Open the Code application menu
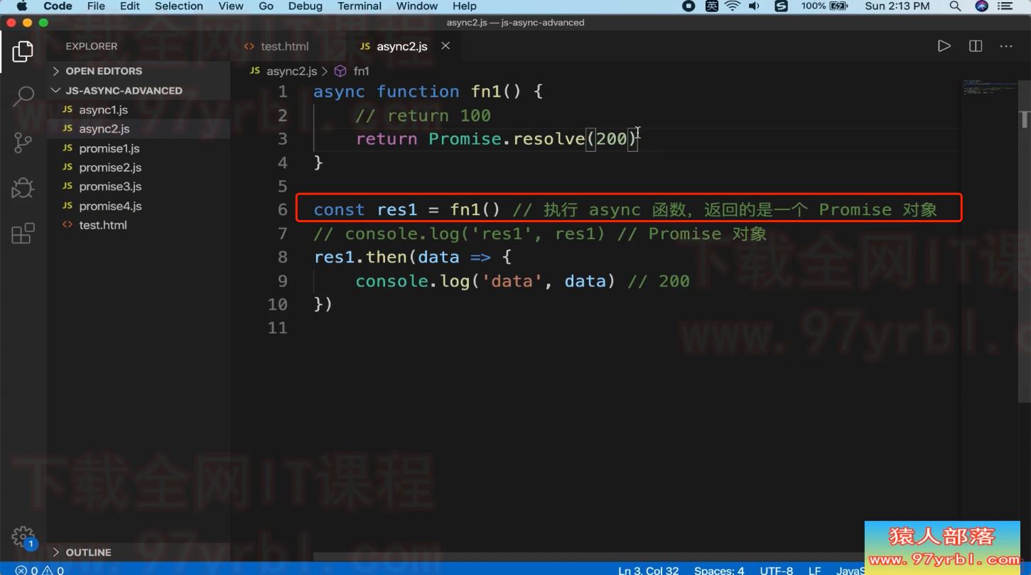This screenshot has height=575, width=1031. [58, 6]
